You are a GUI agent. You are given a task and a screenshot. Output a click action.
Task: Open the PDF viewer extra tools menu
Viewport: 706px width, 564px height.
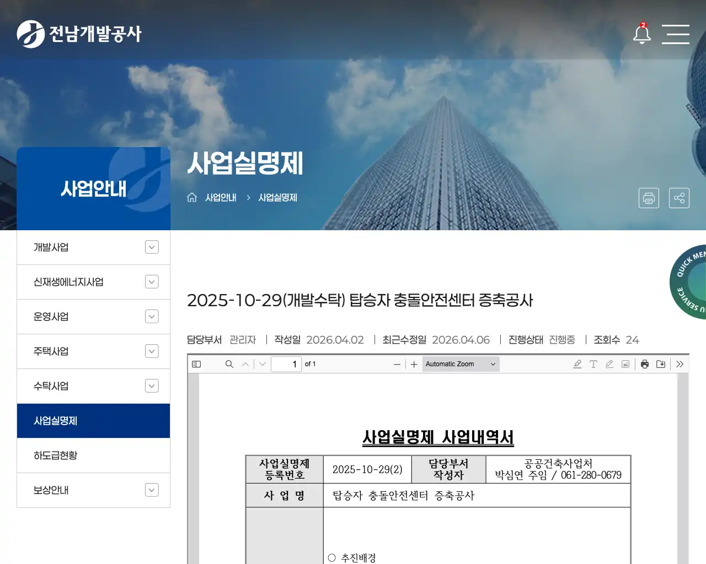680,364
